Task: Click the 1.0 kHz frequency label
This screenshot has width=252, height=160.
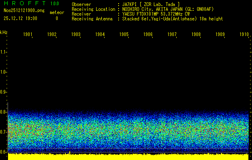Action: pyautogui.click(x=4, y=72)
